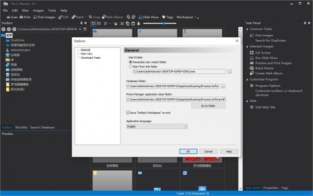Click the Tags toolbar button
Image resolution: width=313 pixels, height=196 pixels.
point(167,17)
